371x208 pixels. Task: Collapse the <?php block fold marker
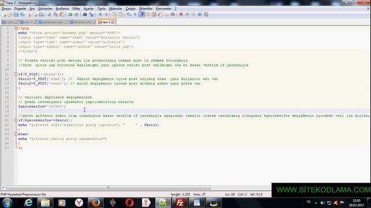pyautogui.click(x=16, y=28)
